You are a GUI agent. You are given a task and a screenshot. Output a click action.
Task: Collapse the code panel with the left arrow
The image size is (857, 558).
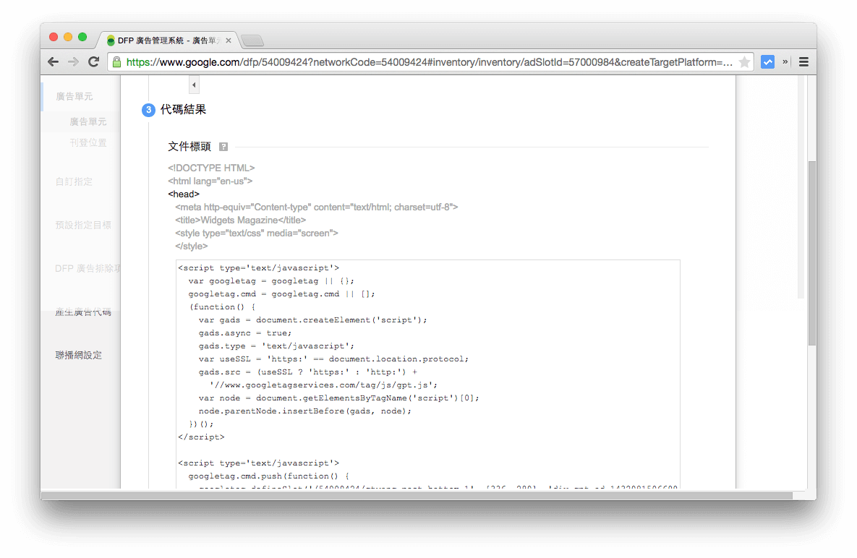coord(193,85)
